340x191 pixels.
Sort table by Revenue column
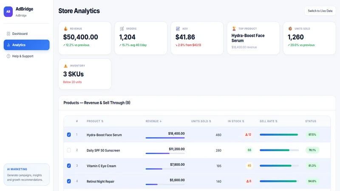pyautogui.click(x=153, y=121)
